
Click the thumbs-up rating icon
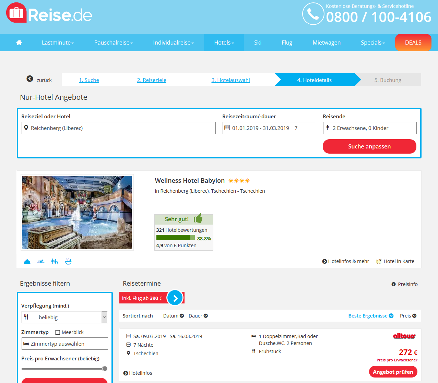click(x=198, y=218)
